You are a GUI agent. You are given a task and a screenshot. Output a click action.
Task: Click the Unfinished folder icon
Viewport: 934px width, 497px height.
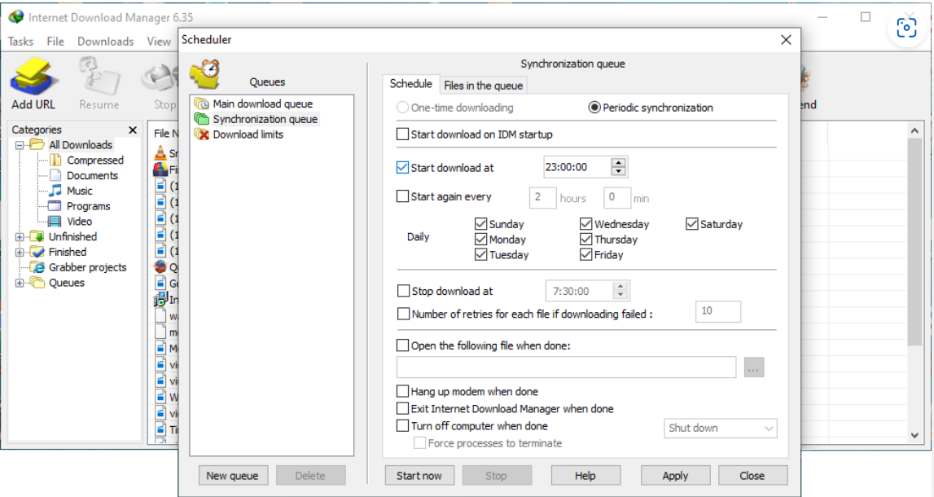(x=37, y=236)
